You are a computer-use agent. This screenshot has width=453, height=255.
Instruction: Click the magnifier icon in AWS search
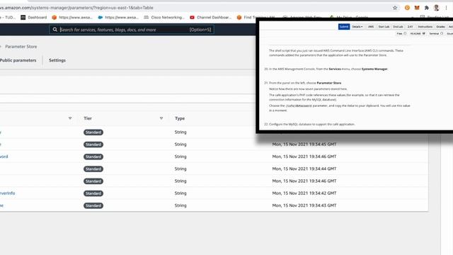pyautogui.click(x=55, y=30)
